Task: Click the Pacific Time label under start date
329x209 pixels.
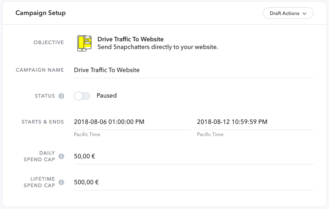Action: click(87, 134)
